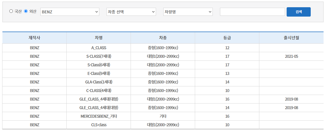Select the S-Class(6세대) car name cell
Viewport: 334px width, 130px height.
pos(99,65)
